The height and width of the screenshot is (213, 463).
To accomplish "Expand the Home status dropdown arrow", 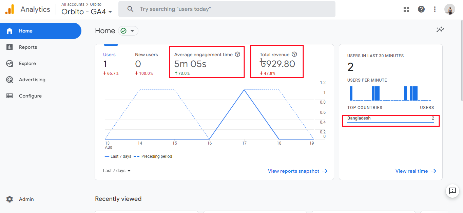I will pos(132,31).
